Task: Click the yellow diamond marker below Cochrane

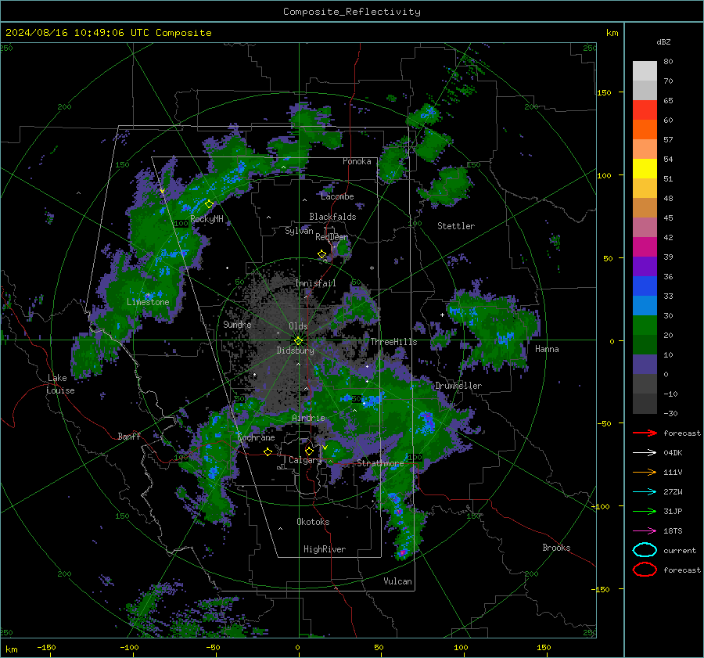Action: tap(268, 452)
